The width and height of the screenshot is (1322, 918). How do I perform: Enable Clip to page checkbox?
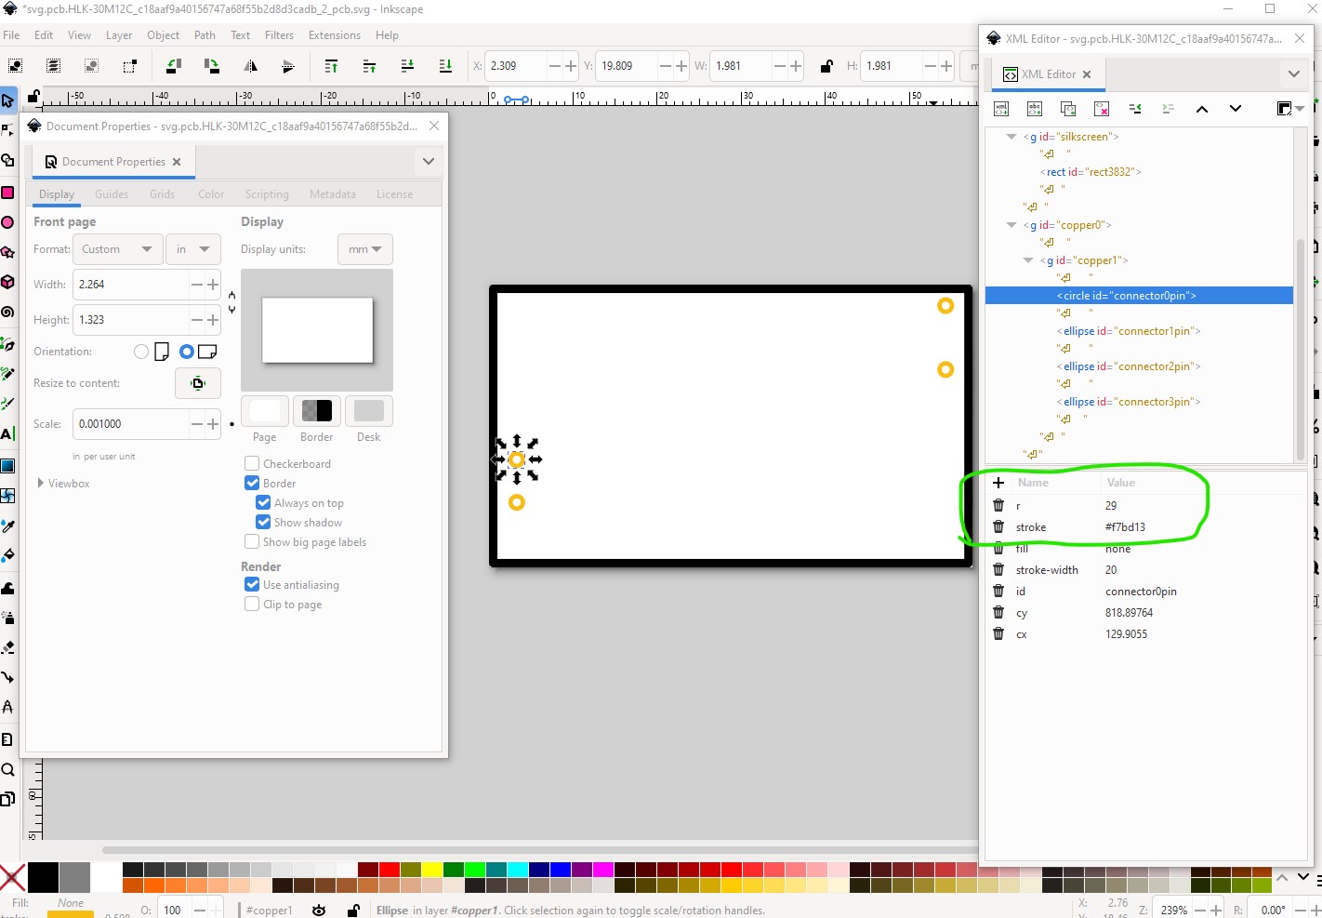tap(252, 604)
